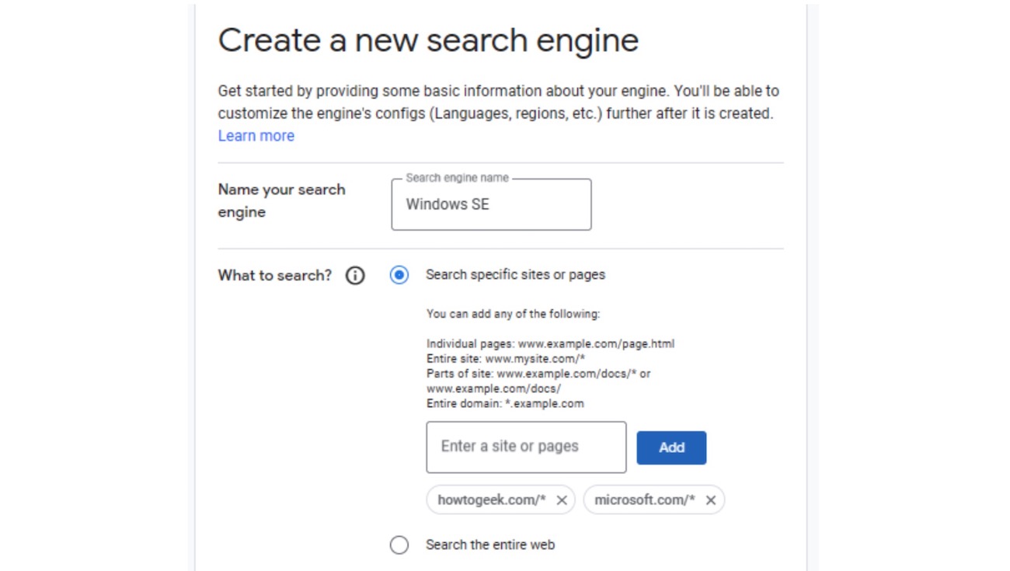Select the microsoft.com/* chip
The height and width of the screenshot is (571, 1010).
point(645,500)
